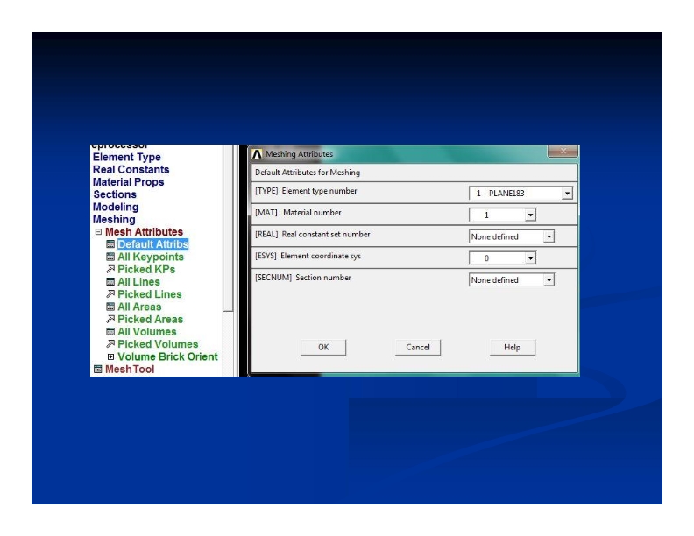The width and height of the screenshot is (694, 536).
Task: Open the Material number dropdown
Action: (x=529, y=215)
